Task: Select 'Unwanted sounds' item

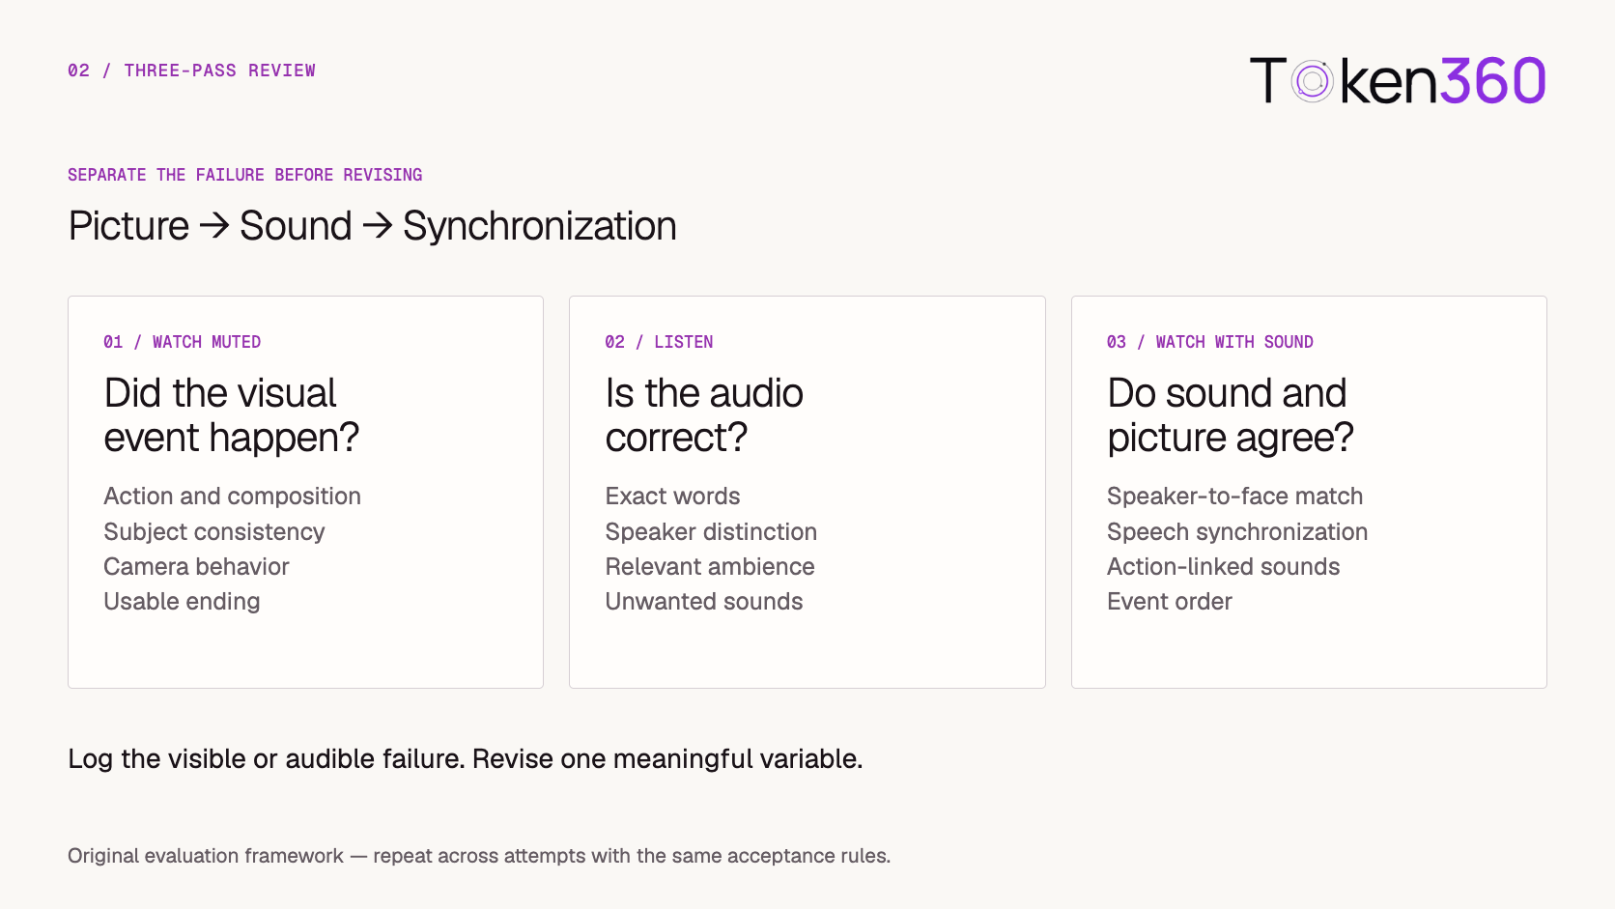Action: coord(704,602)
